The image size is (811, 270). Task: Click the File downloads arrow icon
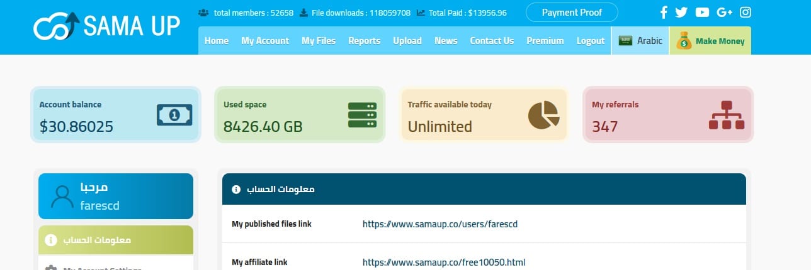pyautogui.click(x=303, y=13)
